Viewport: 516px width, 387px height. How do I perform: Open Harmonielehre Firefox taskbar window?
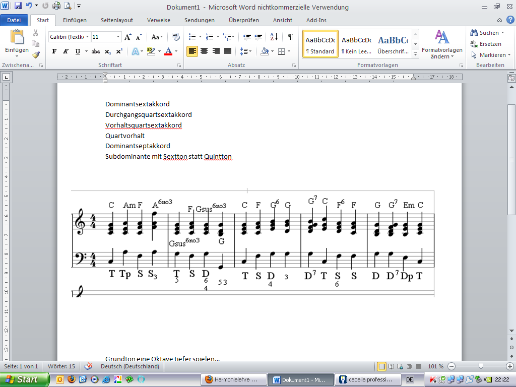(x=234, y=379)
